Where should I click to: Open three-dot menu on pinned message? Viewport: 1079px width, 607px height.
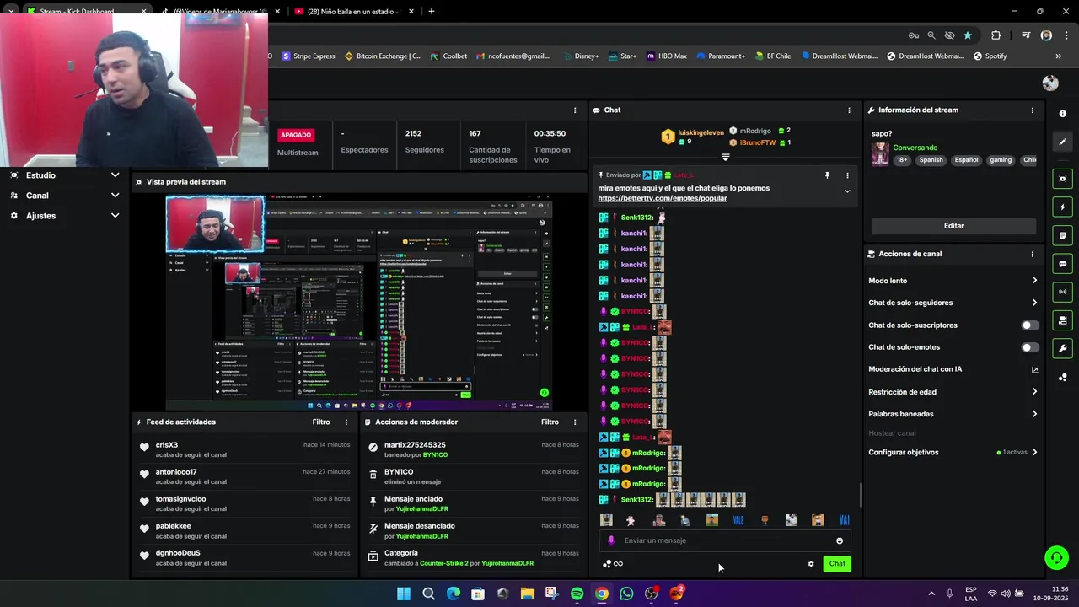click(847, 175)
